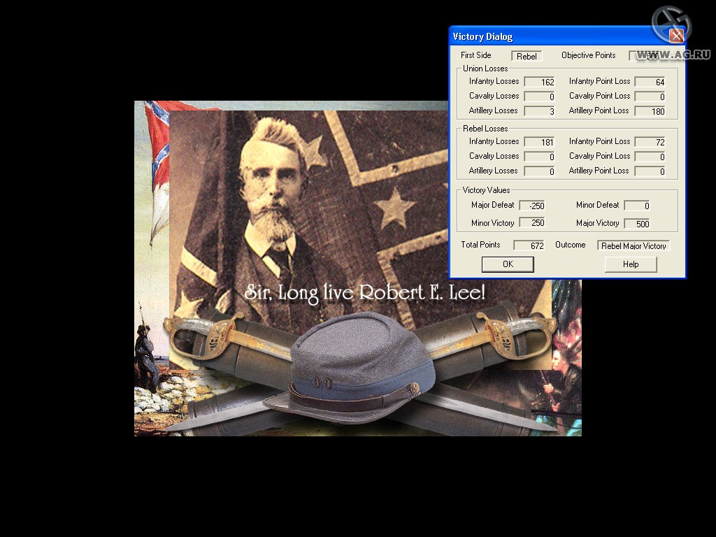Click Union Infantry Point Loss value 64
Screen dimensions: 716x537
[650, 82]
